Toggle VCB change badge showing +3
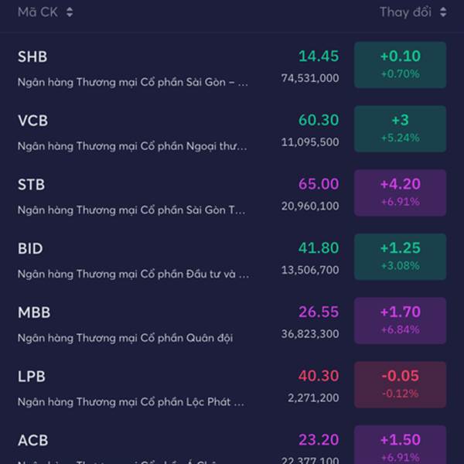464x464 pixels. [x=400, y=128]
